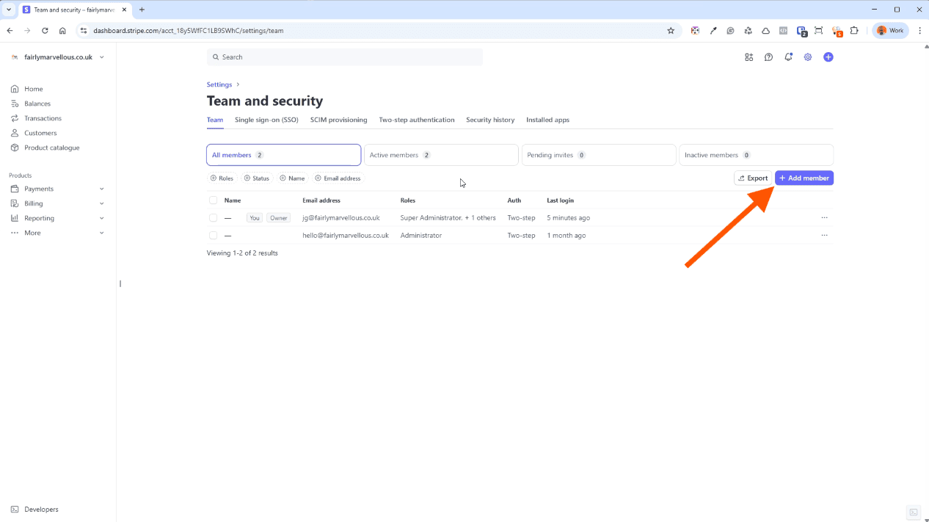
Task: Go to Home in sidebar
Action: pyautogui.click(x=33, y=89)
